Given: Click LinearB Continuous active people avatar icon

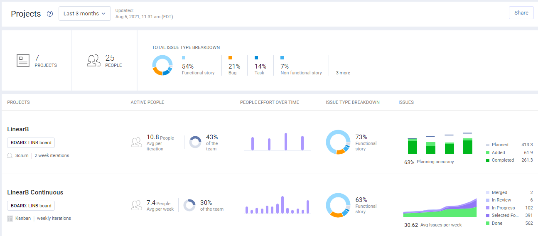Looking at the screenshot, I should 137,205.
